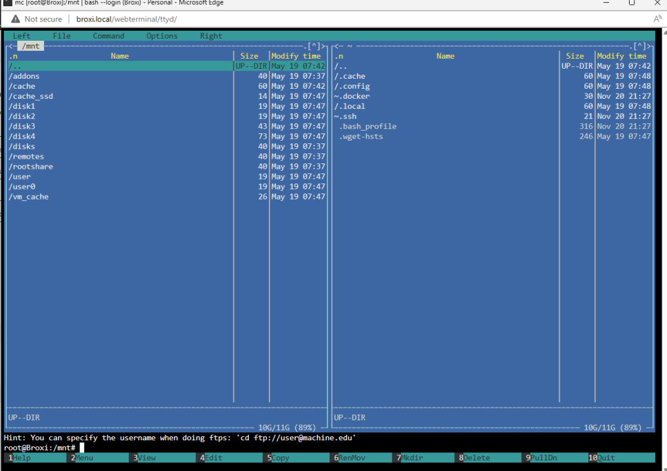Viewport: 667px width, 471px height.
Task: Click right panel history list [^] button
Action: click(x=640, y=46)
